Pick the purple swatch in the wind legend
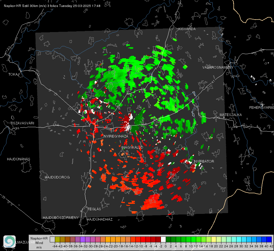This screenshot has height=251, width=274. [83, 240]
